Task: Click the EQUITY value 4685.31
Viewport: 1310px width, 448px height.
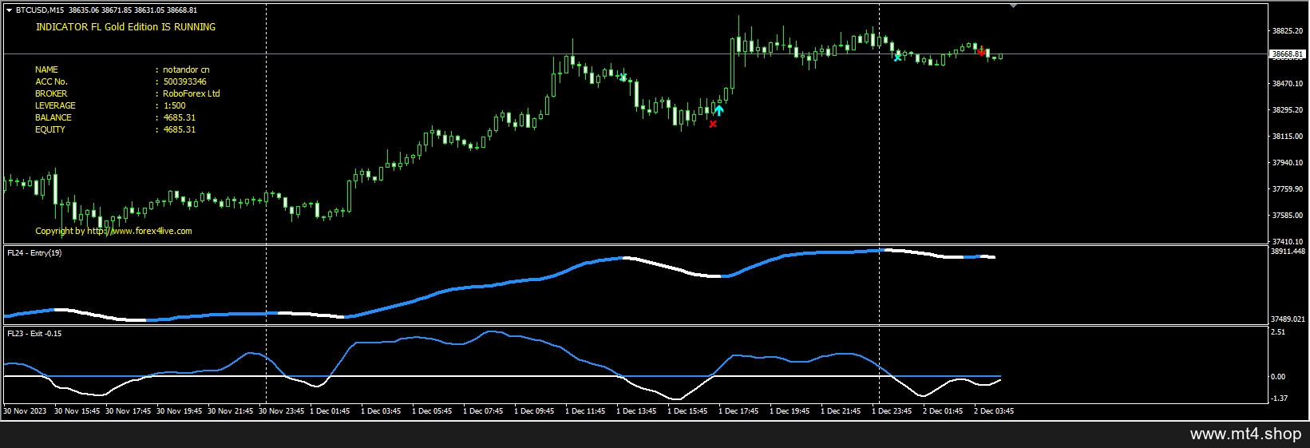Action: pos(179,129)
